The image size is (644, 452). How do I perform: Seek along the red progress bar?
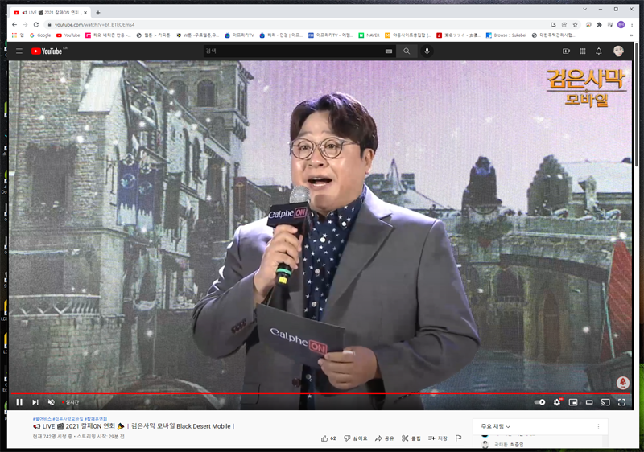(321, 394)
